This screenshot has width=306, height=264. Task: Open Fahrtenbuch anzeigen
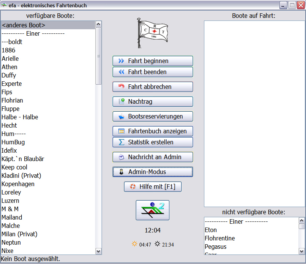[x=153, y=131]
